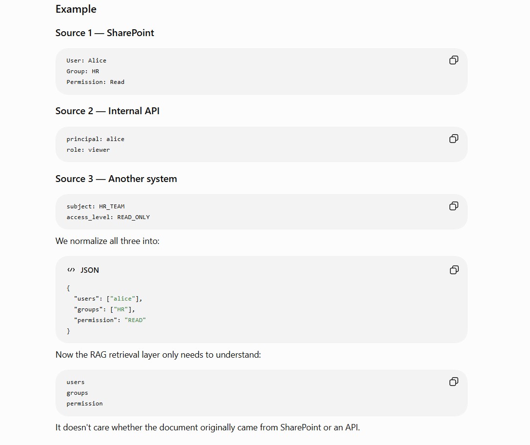This screenshot has height=445, width=530.
Task: Click the "alice" string in JSON
Action: [x=122, y=298]
